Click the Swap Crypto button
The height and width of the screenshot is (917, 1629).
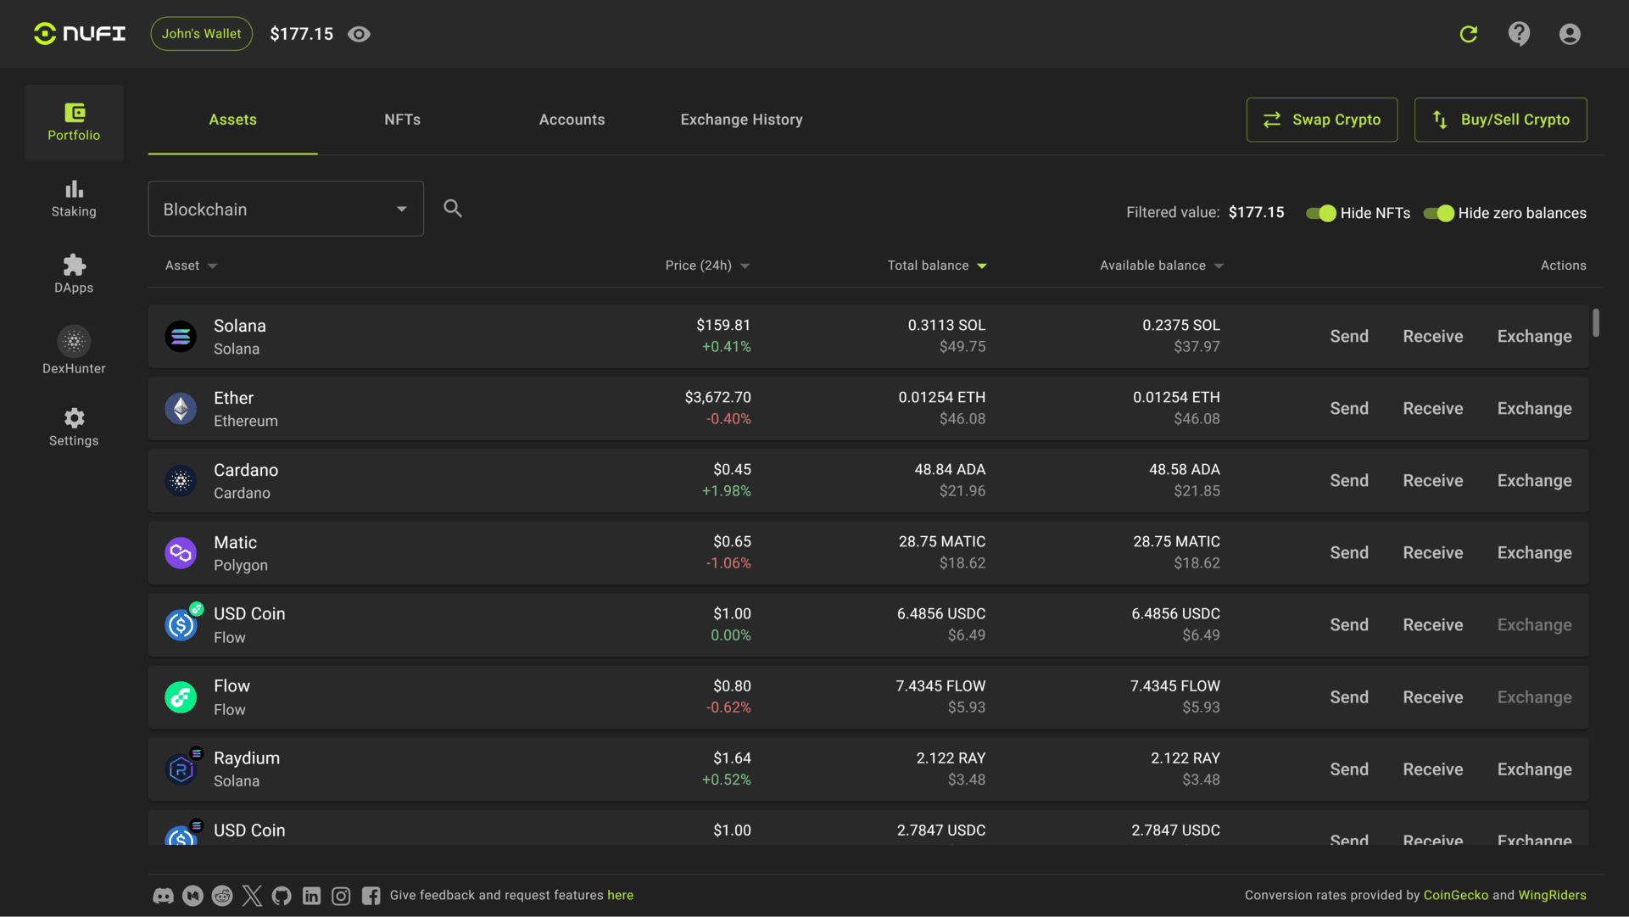[1321, 120]
